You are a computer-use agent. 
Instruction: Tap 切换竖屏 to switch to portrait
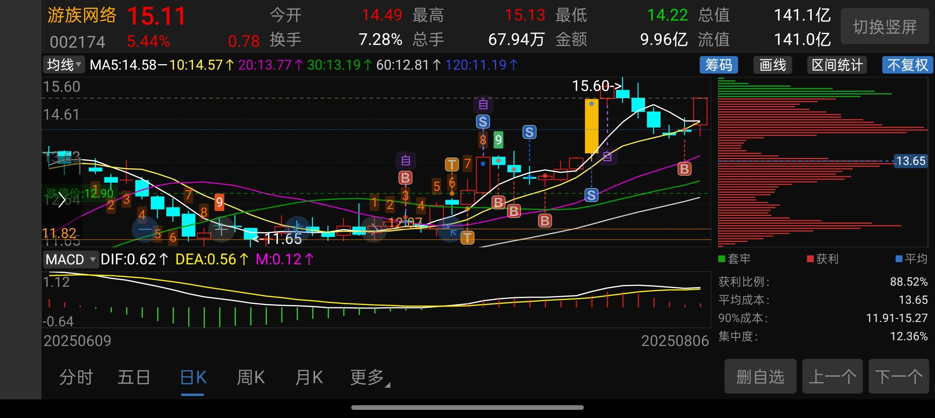tap(885, 27)
